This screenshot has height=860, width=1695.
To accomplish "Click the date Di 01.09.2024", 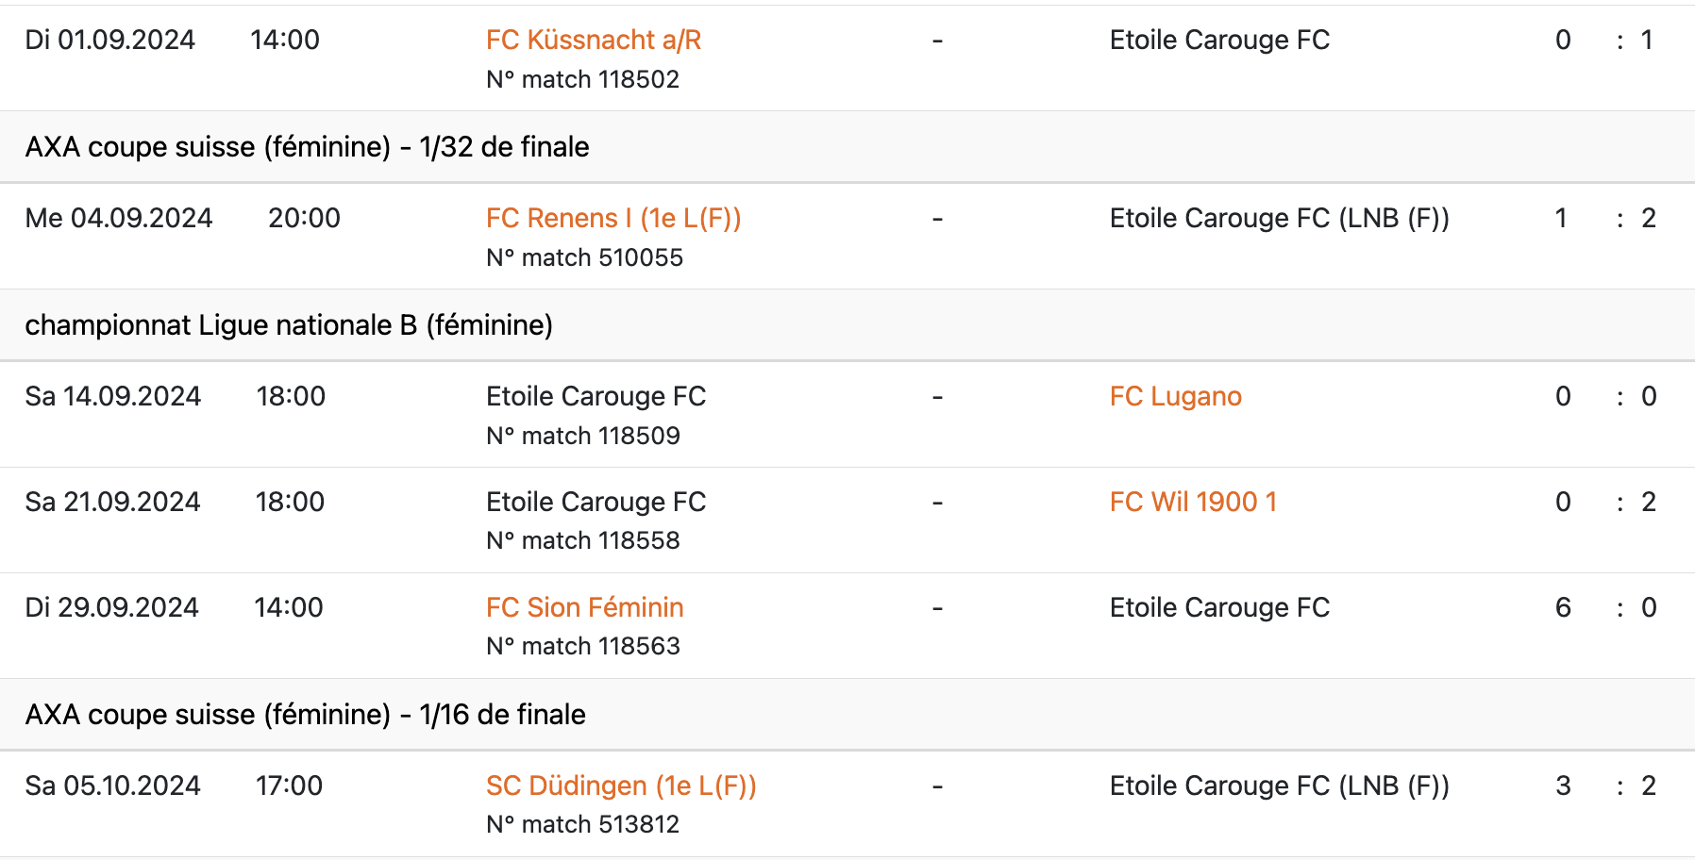I will 109,40.
